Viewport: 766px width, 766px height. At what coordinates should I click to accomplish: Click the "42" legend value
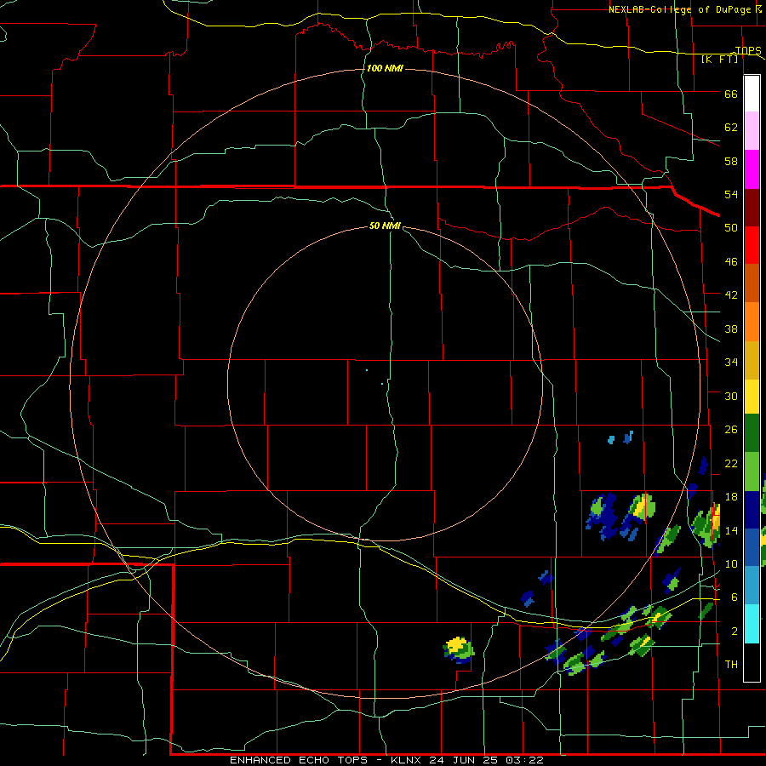click(731, 295)
